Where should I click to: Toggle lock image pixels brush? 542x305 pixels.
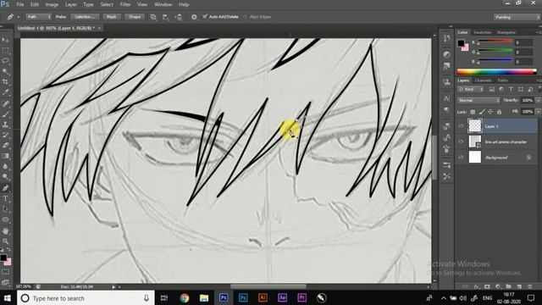[x=482, y=112]
